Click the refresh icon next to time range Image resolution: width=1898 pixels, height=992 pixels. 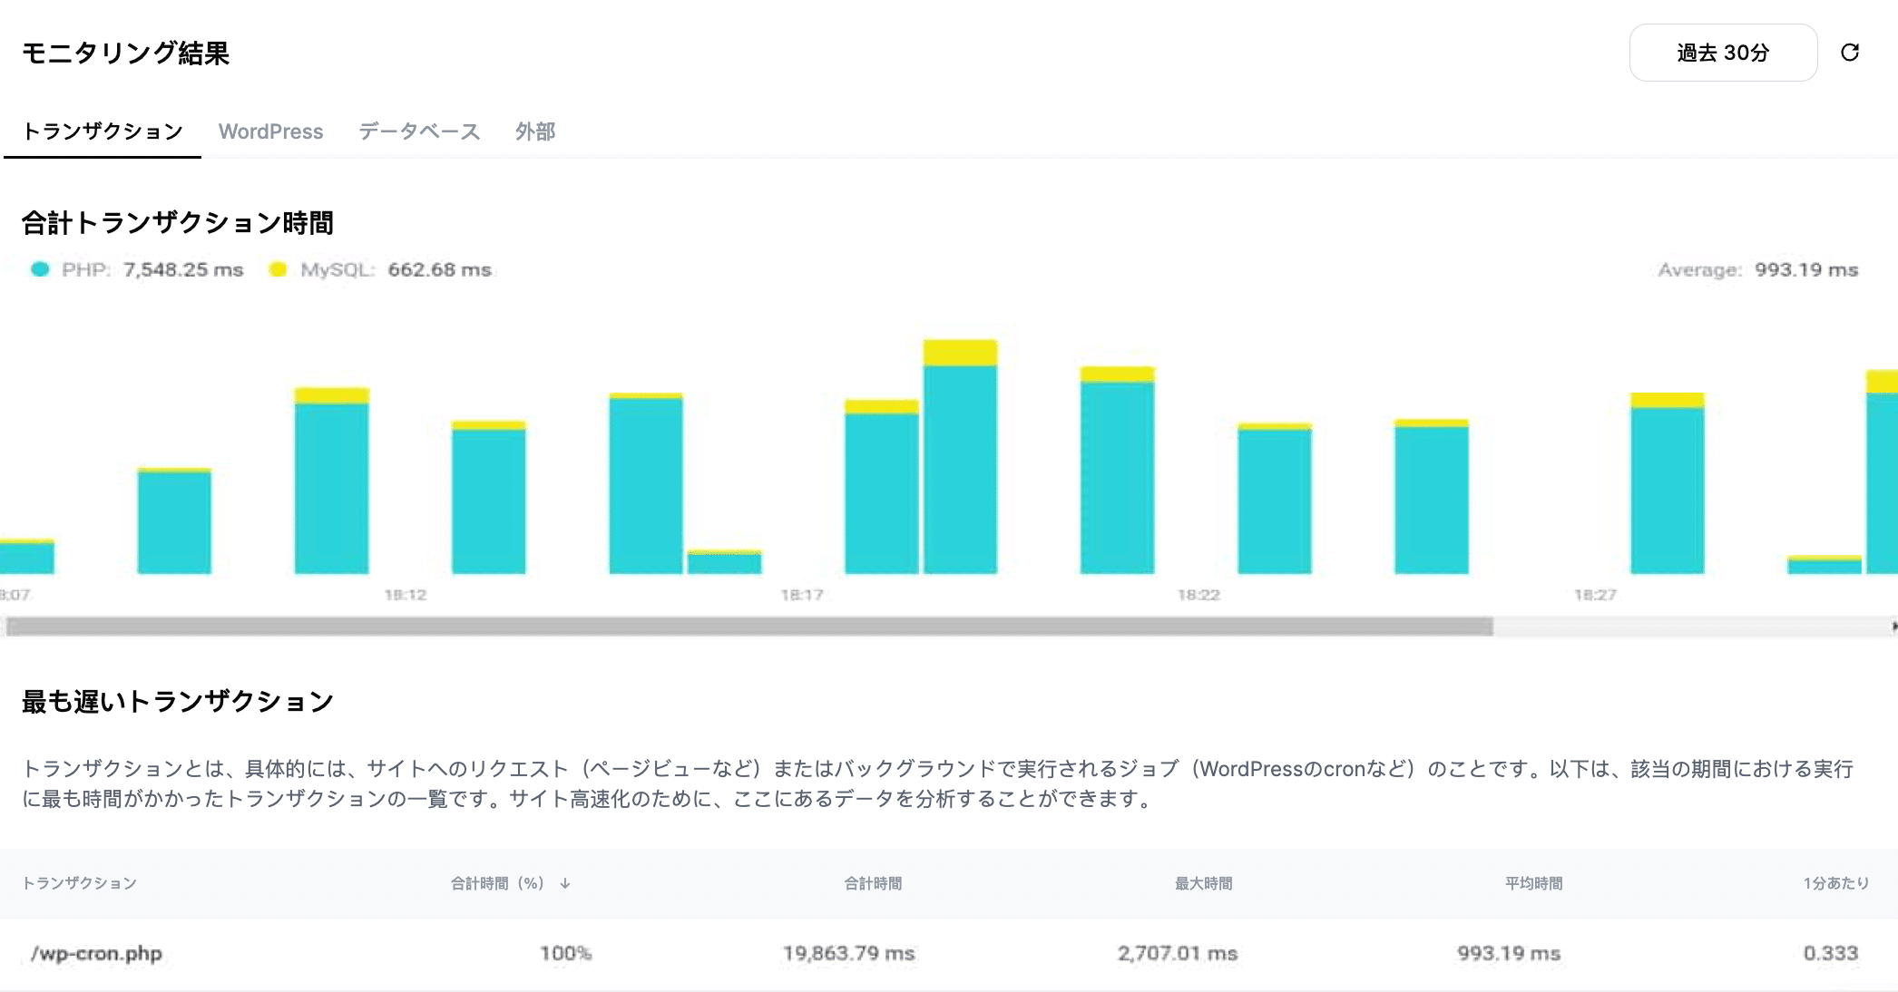pos(1851,53)
